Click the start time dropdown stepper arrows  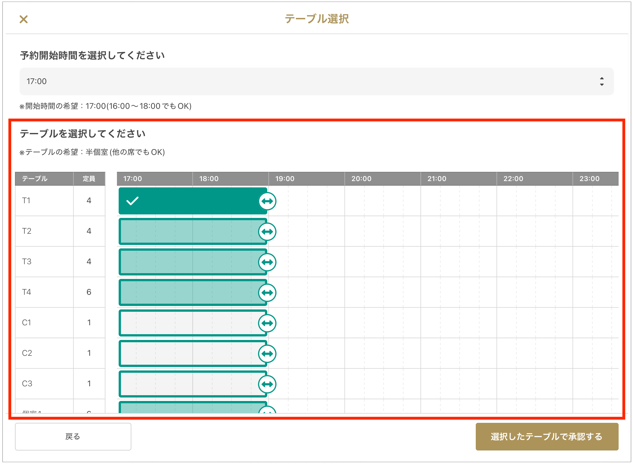coord(602,81)
